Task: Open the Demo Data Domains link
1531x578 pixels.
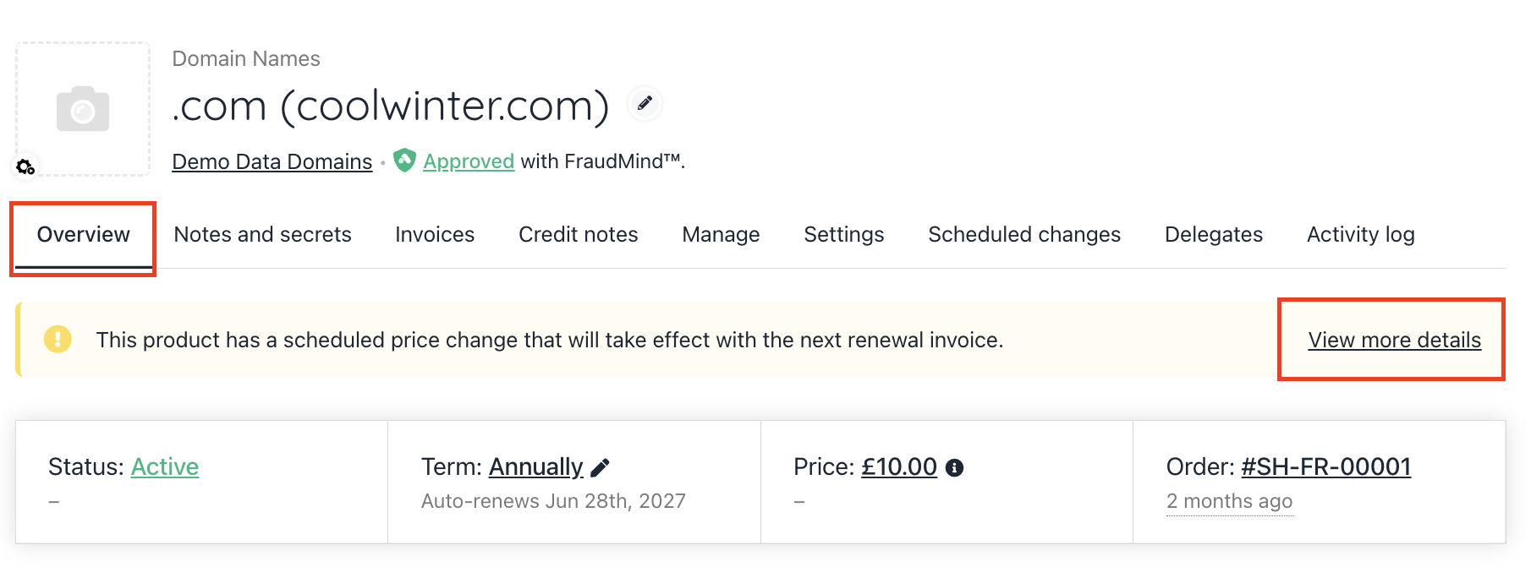Action: (272, 161)
